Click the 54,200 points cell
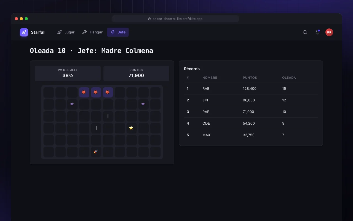 (249, 123)
